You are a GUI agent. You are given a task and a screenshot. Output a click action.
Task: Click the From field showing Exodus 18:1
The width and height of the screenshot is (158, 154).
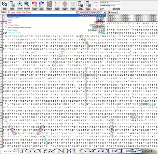(x=110, y=3)
